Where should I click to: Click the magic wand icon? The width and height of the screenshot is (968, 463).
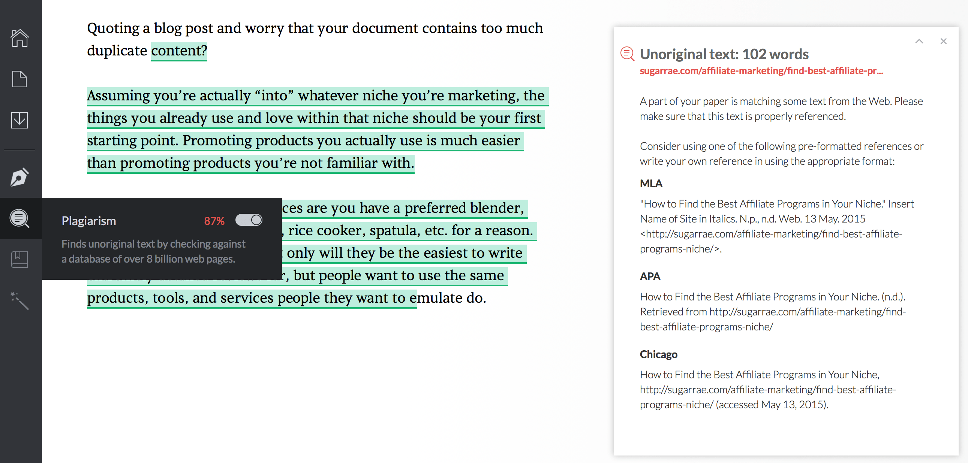point(19,301)
